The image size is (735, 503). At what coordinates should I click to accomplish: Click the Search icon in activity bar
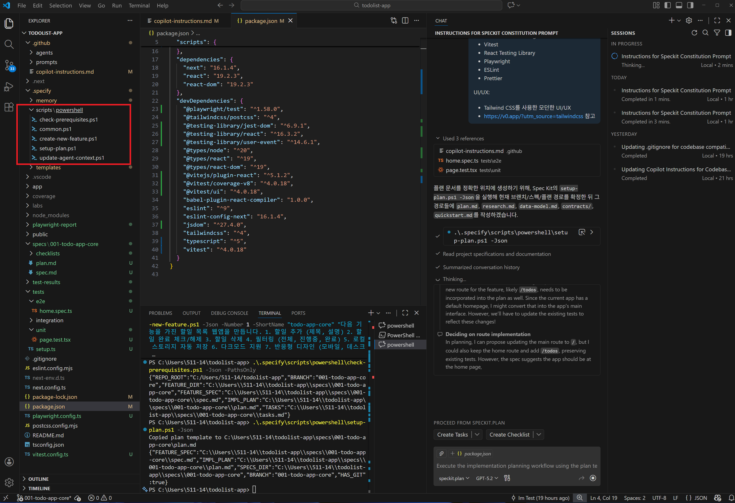click(x=9, y=44)
